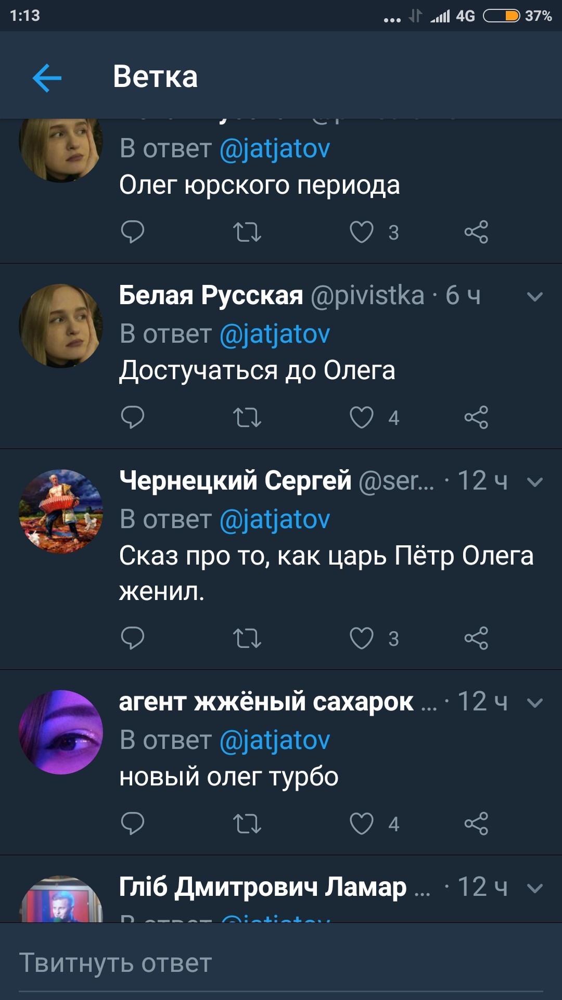Viewport: 562px width, 1000px height.
Task: Share the 'Олег юрского периода' tweet
Action: tap(476, 232)
